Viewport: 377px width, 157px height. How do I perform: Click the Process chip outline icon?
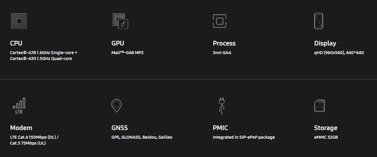point(220,21)
